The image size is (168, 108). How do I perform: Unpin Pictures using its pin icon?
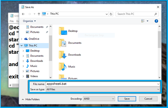point(47,32)
